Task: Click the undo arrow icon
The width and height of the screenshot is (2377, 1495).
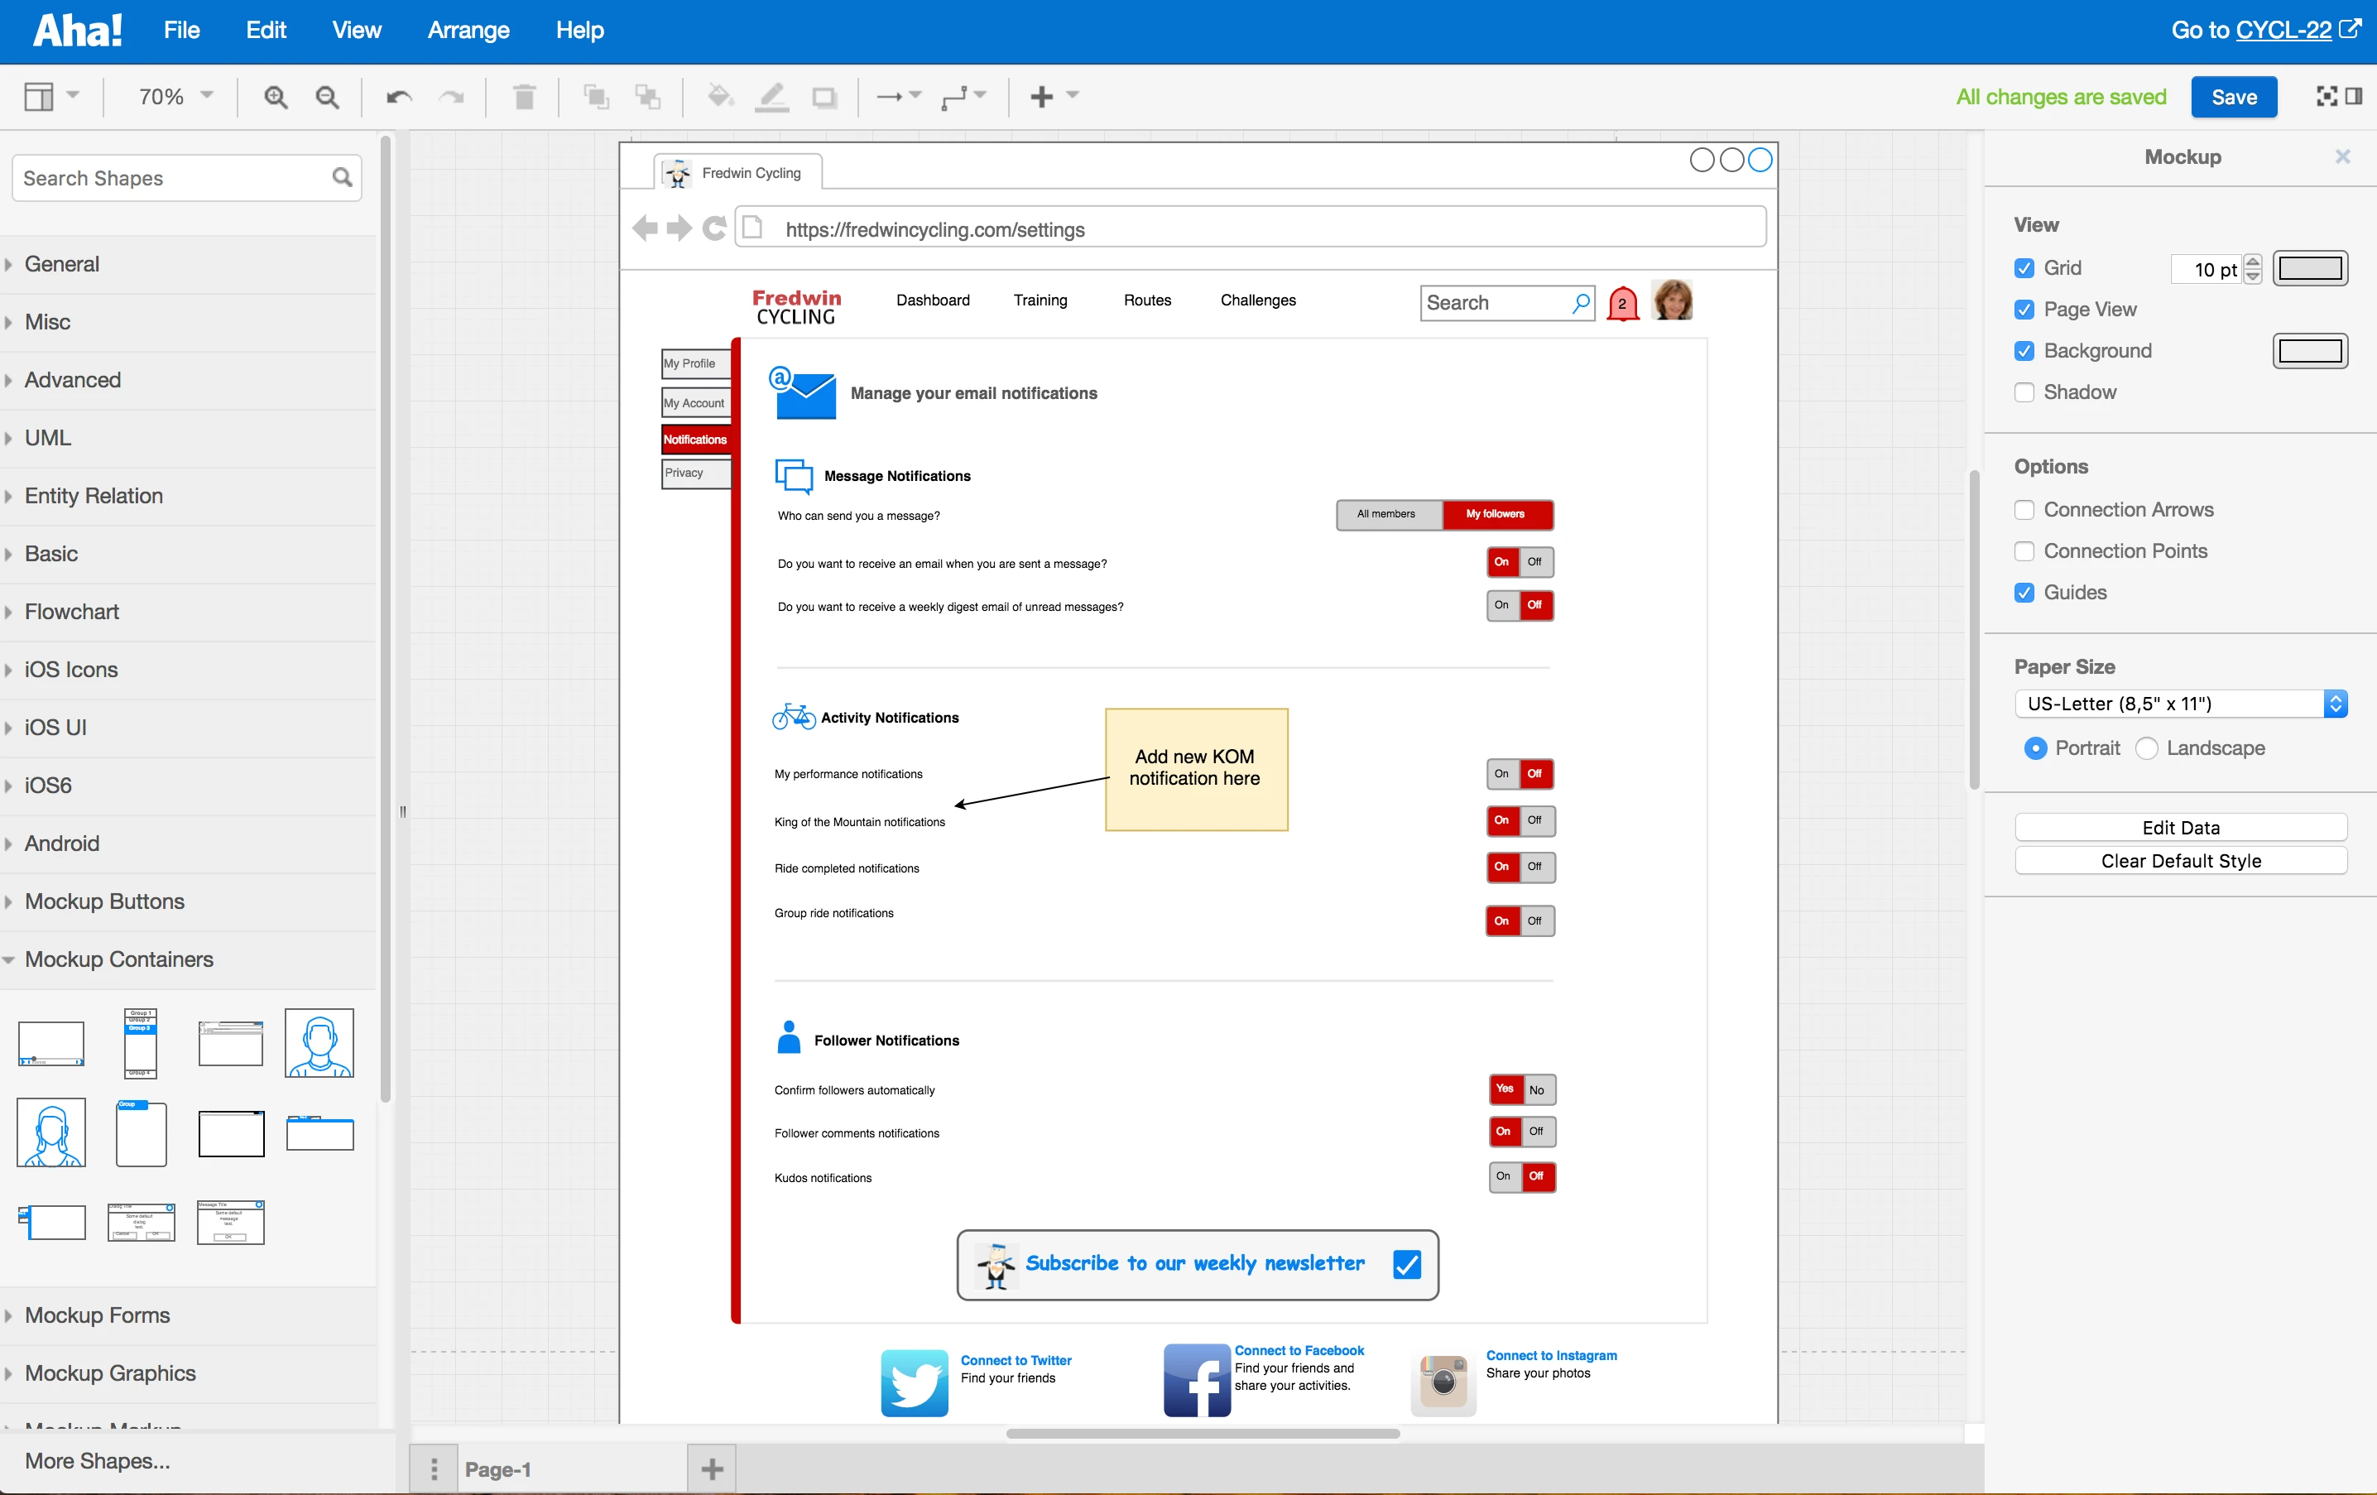Action: pos(399,97)
